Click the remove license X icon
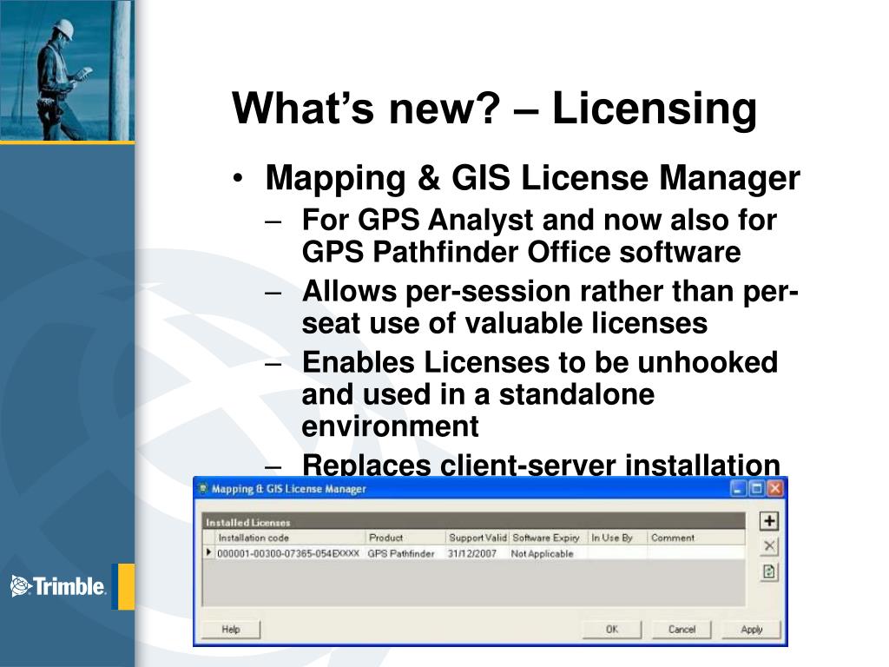The image size is (889, 667). coord(769,546)
